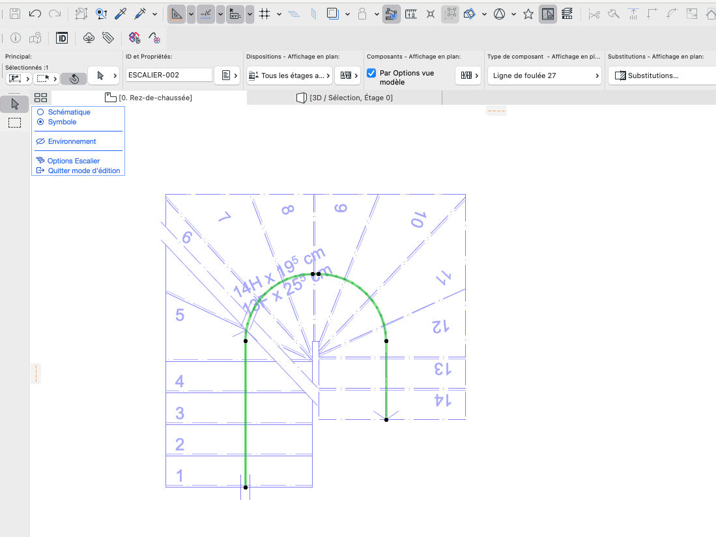Click the curved line property icon
The image size is (716, 537).
point(154,38)
